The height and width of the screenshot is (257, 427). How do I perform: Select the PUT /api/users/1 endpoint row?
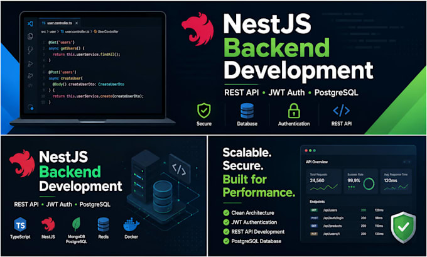(x=347, y=234)
